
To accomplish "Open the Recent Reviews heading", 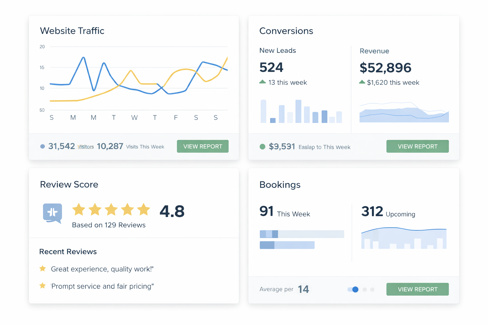I will coord(68,252).
